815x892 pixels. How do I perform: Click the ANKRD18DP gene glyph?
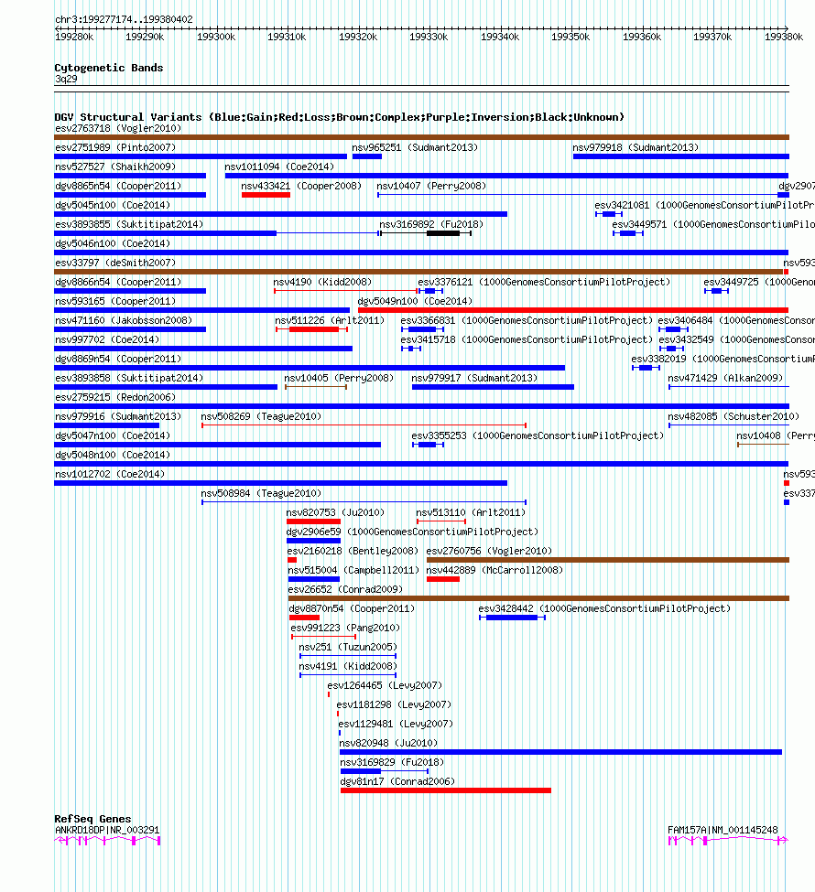point(107,841)
